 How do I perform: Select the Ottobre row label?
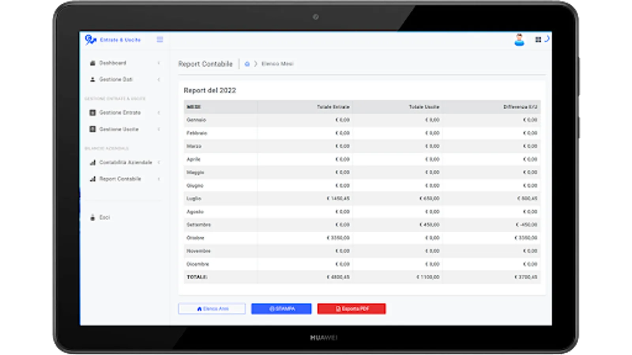196,238
